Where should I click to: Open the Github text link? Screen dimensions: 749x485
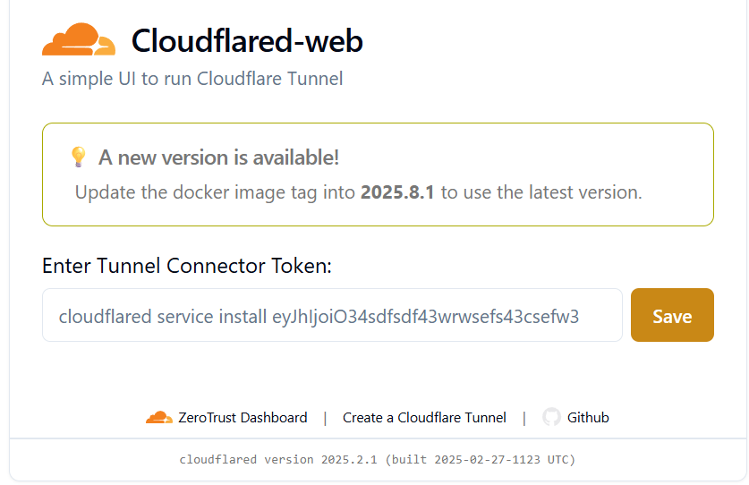click(x=588, y=417)
